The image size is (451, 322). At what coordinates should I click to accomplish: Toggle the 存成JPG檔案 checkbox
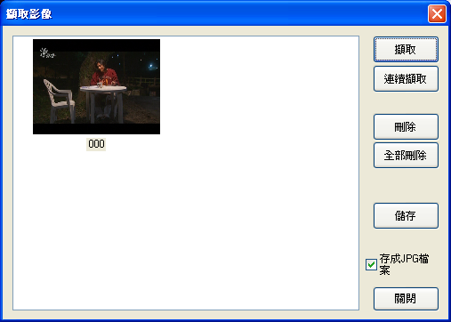pos(371,264)
